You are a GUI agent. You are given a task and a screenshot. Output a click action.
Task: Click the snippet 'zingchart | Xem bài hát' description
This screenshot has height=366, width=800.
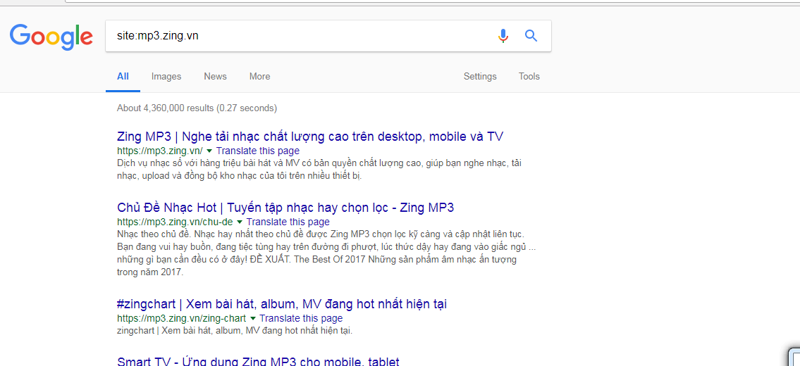coord(235,331)
